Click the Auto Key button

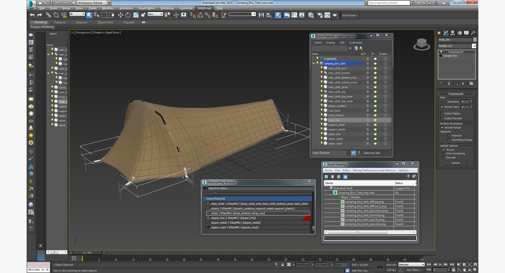point(391,264)
